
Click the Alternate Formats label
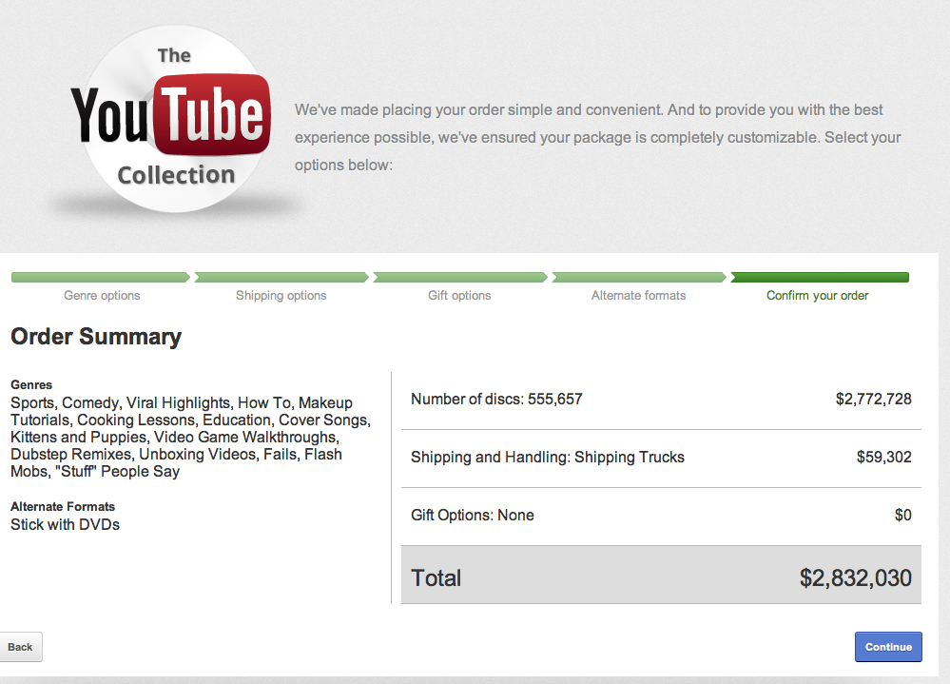point(63,506)
